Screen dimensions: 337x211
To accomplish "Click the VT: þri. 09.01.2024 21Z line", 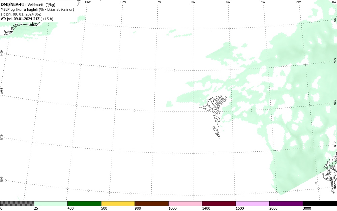I will pyautogui.click(x=27, y=19).
